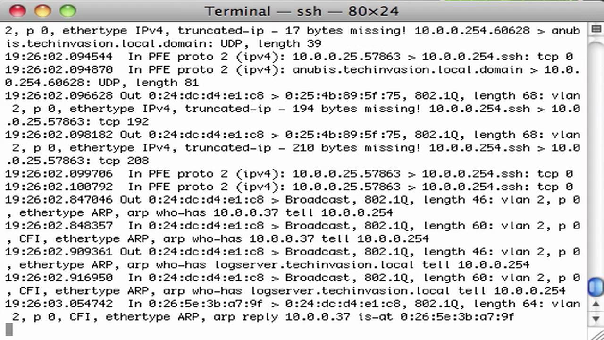Click the window title 'Terminal — ssh — 80×24'
This screenshot has width=604, height=340.
pos(302,10)
